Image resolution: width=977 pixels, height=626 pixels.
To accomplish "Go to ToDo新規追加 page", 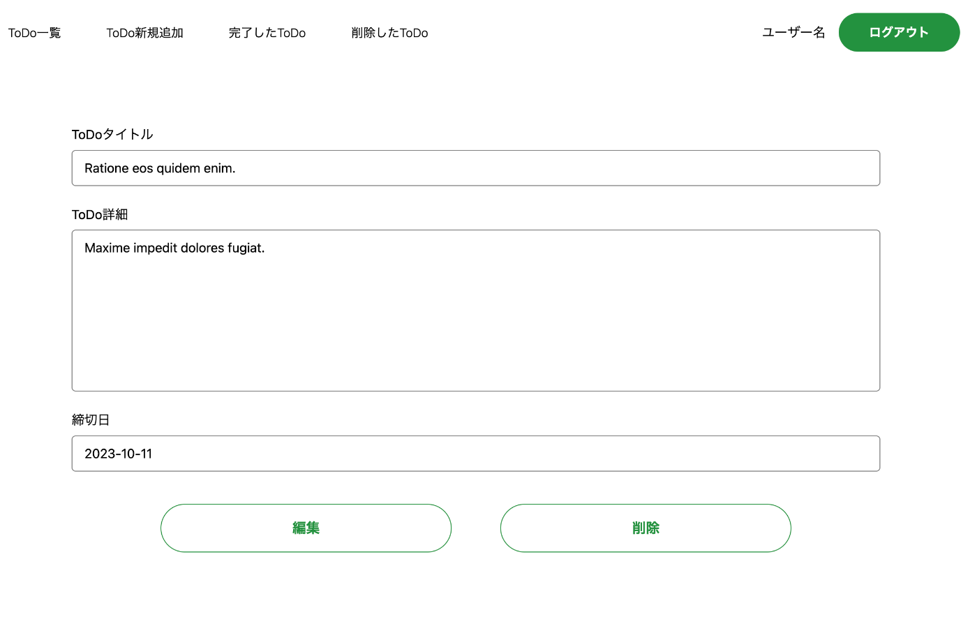I will (x=144, y=33).
